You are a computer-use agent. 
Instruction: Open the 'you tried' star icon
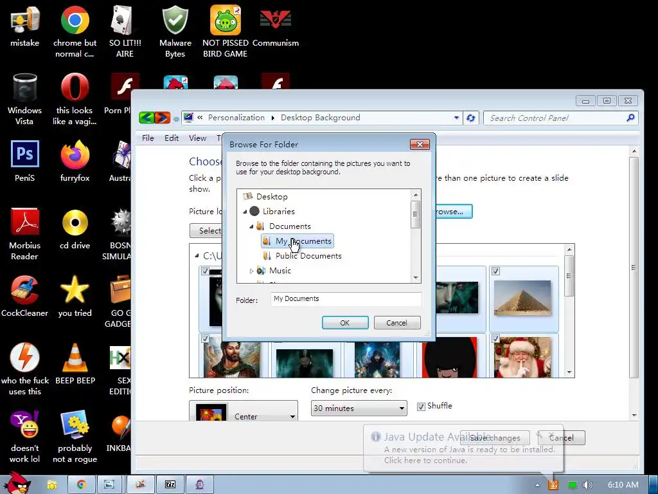coord(75,296)
